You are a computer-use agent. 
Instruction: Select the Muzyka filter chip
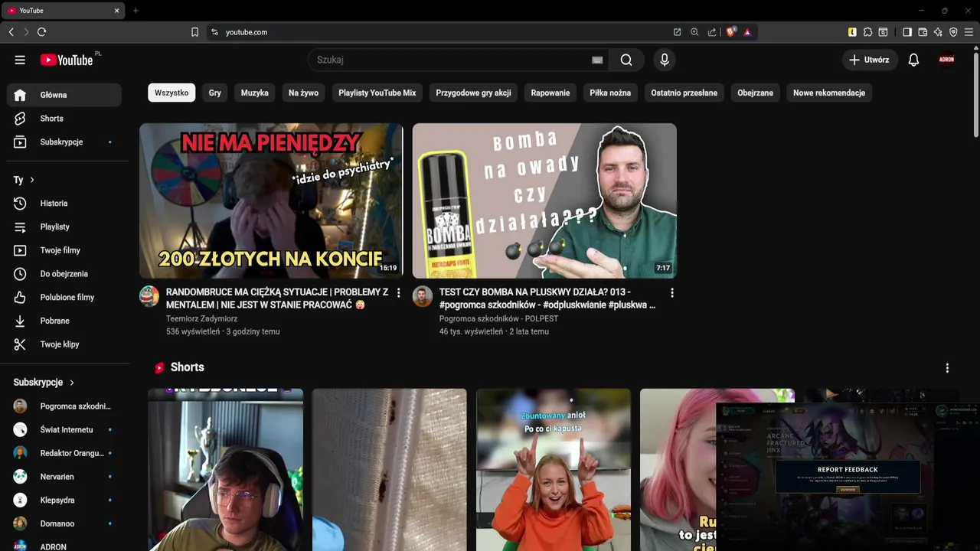point(255,93)
